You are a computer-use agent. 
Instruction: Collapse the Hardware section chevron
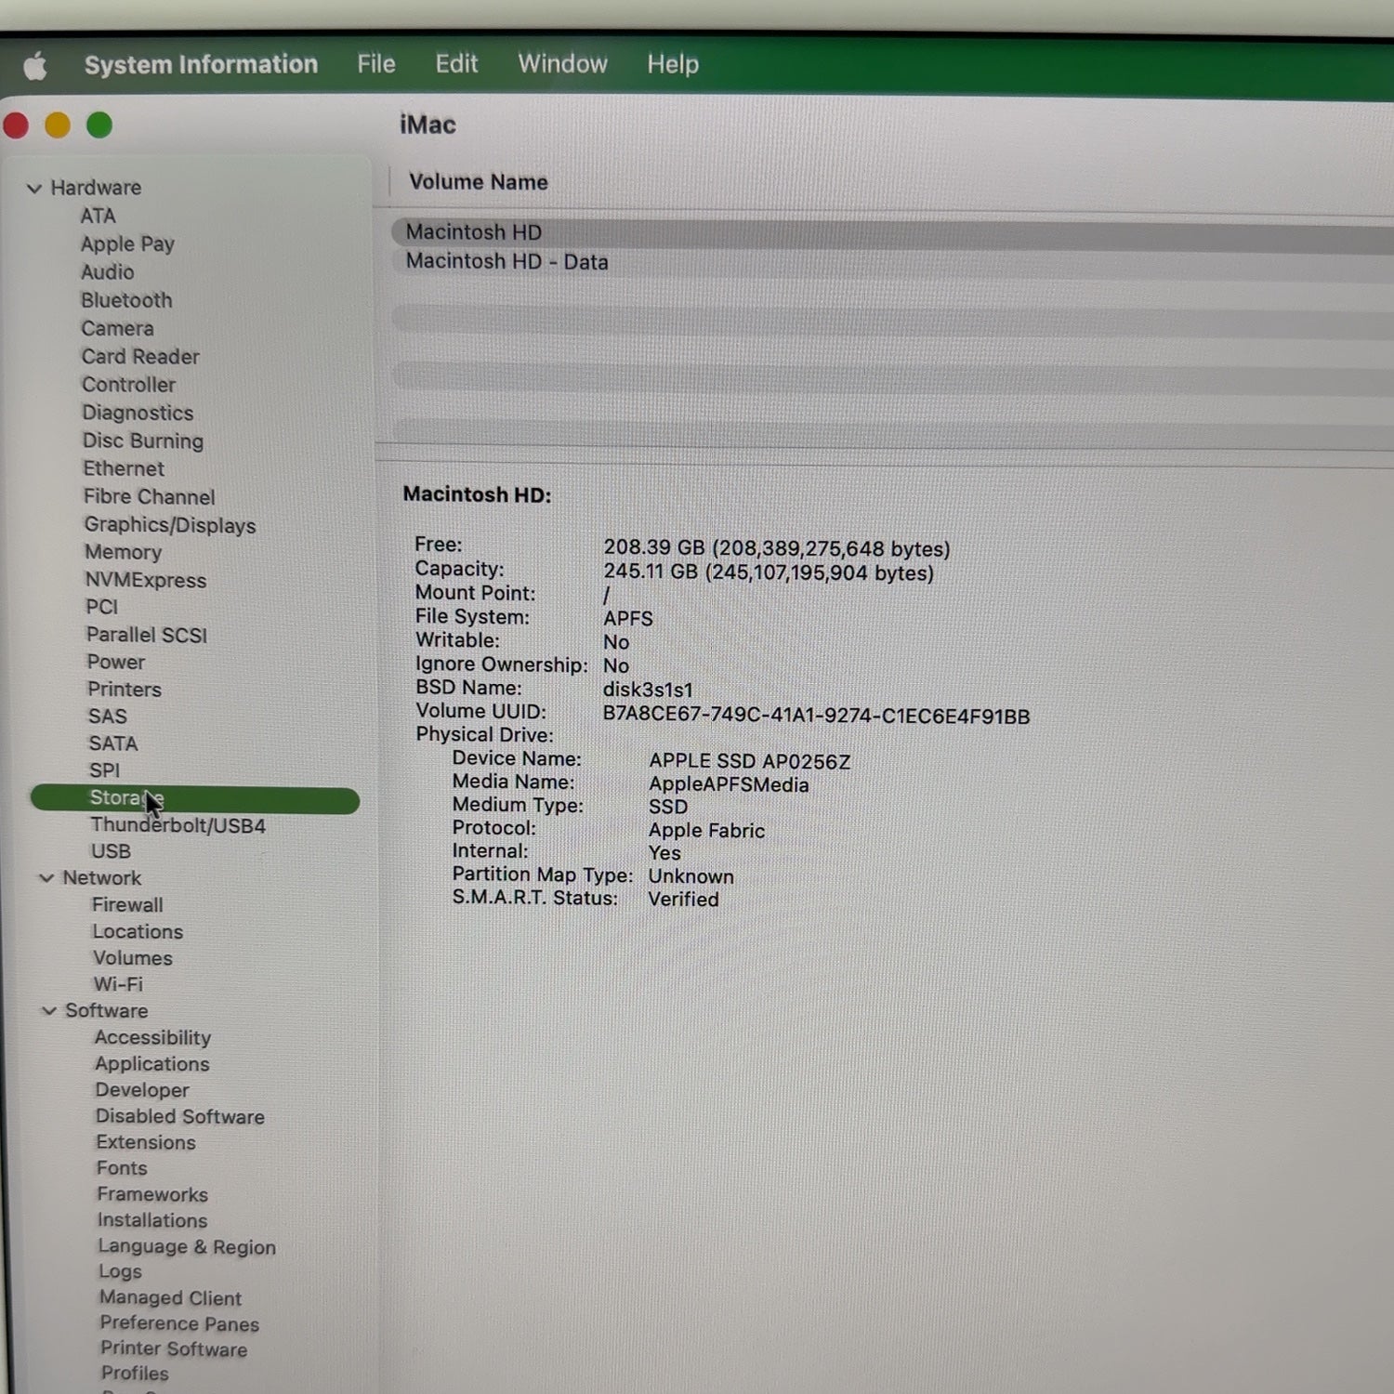[x=34, y=189]
